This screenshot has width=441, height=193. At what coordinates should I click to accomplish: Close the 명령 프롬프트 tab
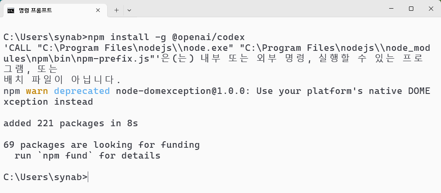(x=98, y=10)
